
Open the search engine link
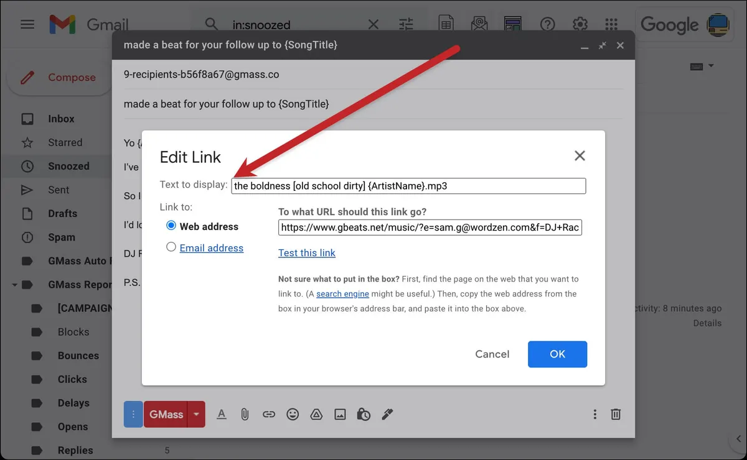[x=342, y=293]
